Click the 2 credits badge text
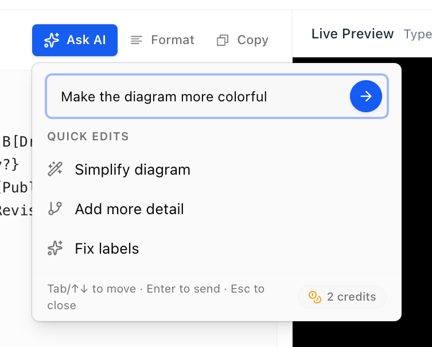The width and height of the screenshot is (432, 347). pos(351,297)
